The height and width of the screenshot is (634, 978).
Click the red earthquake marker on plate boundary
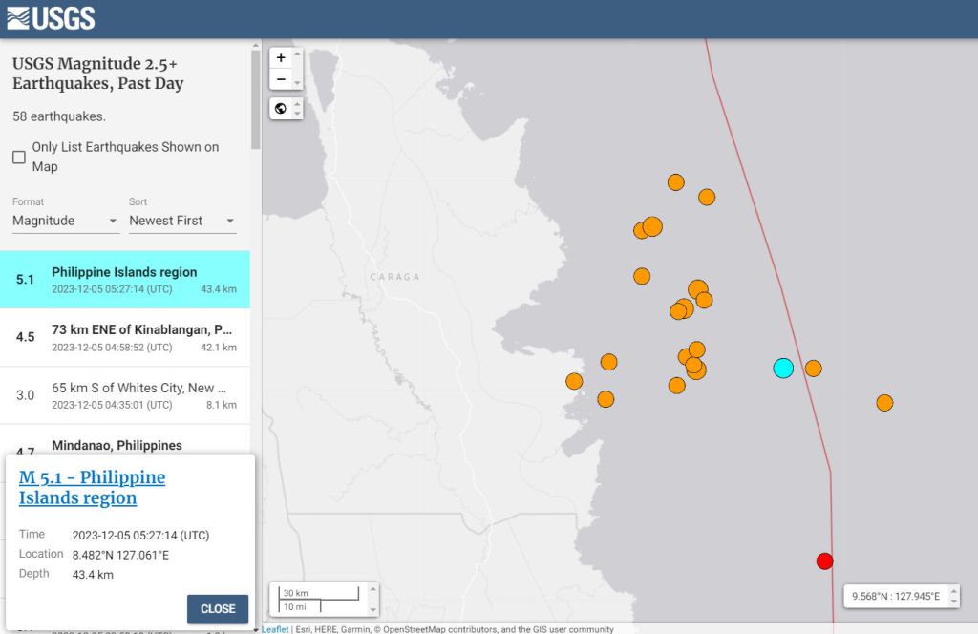824,560
